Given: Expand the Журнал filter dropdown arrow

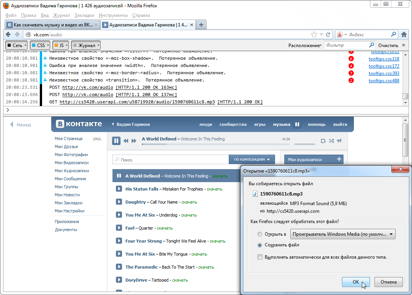Looking at the screenshot, I should pos(99,45).
